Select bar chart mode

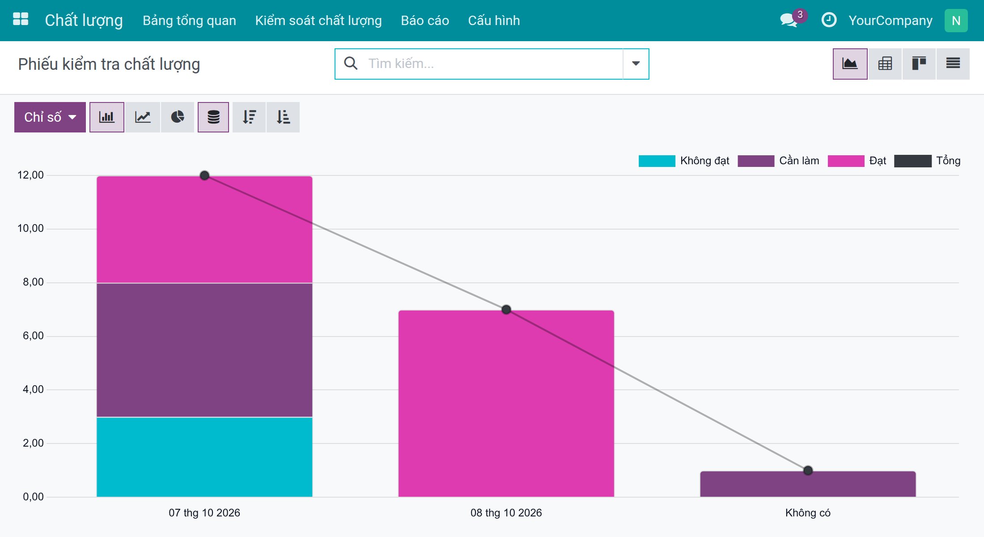tap(106, 117)
